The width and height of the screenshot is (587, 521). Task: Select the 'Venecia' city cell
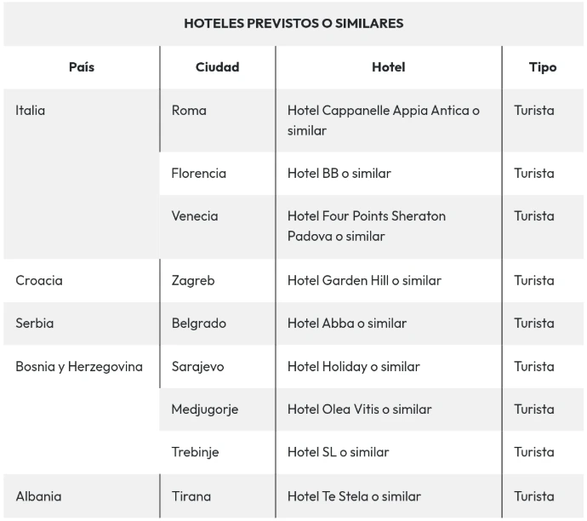195,215
